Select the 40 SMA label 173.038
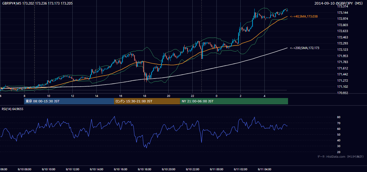The height and width of the screenshot is (172, 367). point(304,17)
